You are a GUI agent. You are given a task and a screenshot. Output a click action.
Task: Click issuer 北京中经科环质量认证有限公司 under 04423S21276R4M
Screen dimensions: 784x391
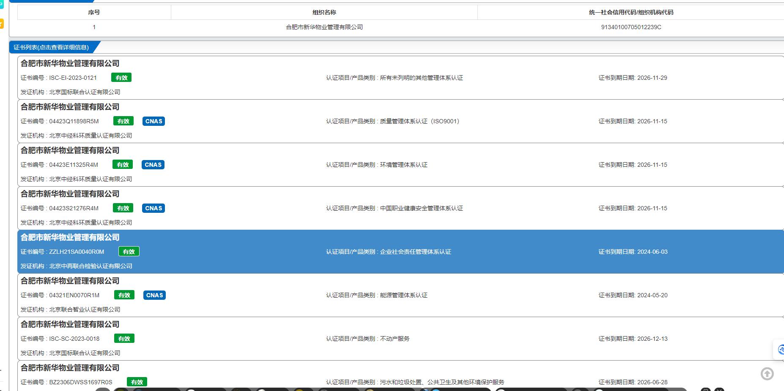(x=90, y=223)
